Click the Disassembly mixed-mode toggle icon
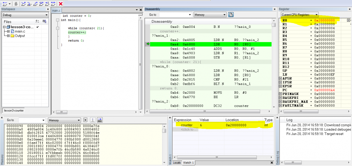This screenshot has height=166, width=352. pyautogui.click(x=231, y=14)
